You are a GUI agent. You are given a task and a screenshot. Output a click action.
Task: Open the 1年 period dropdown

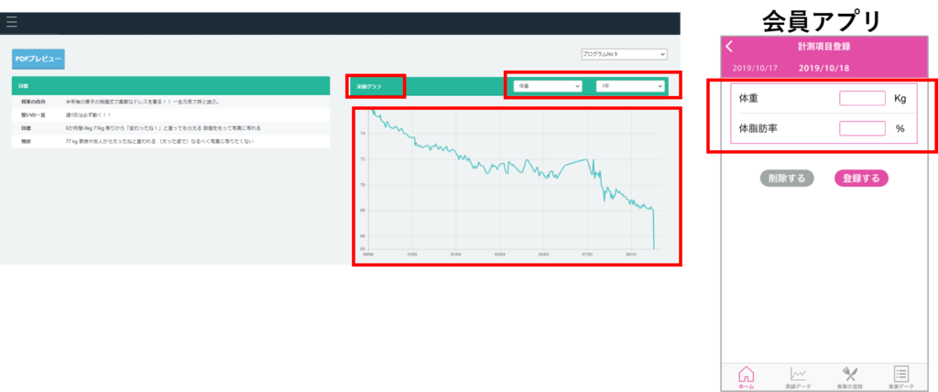tap(629, 86)
